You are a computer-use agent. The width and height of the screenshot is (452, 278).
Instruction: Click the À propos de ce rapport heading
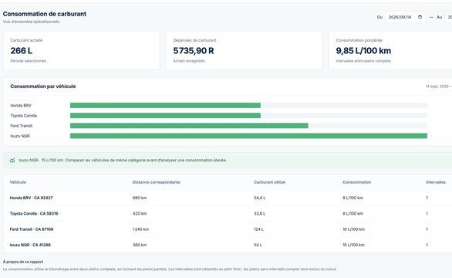[23, 262]
